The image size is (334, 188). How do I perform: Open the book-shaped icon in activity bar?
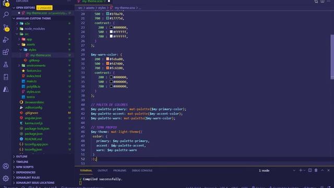tap(6, 77)
